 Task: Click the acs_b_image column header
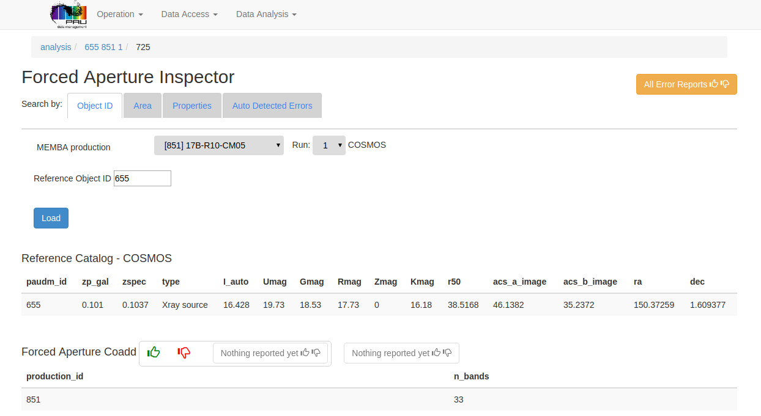pos(590,282)
